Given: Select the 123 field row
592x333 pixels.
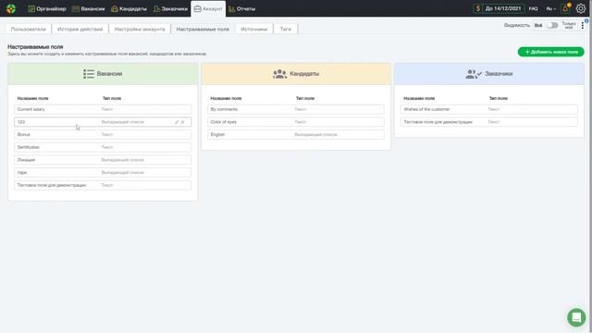Looking at the screenshot, I should point(103,122).
